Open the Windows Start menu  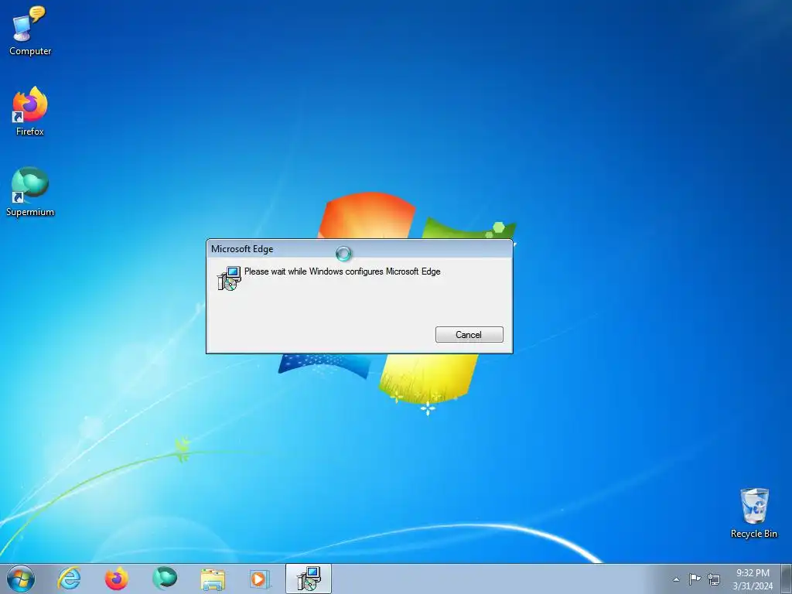click(x=21, y=579)
